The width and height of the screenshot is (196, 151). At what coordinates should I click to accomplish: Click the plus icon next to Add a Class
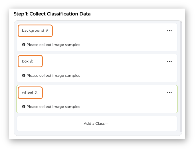(107, 124)
